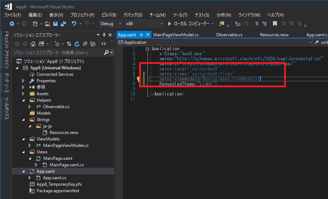Open the ツールボックス side tab
The height and width of the screenshot is (199, 328).
[6, 108]
